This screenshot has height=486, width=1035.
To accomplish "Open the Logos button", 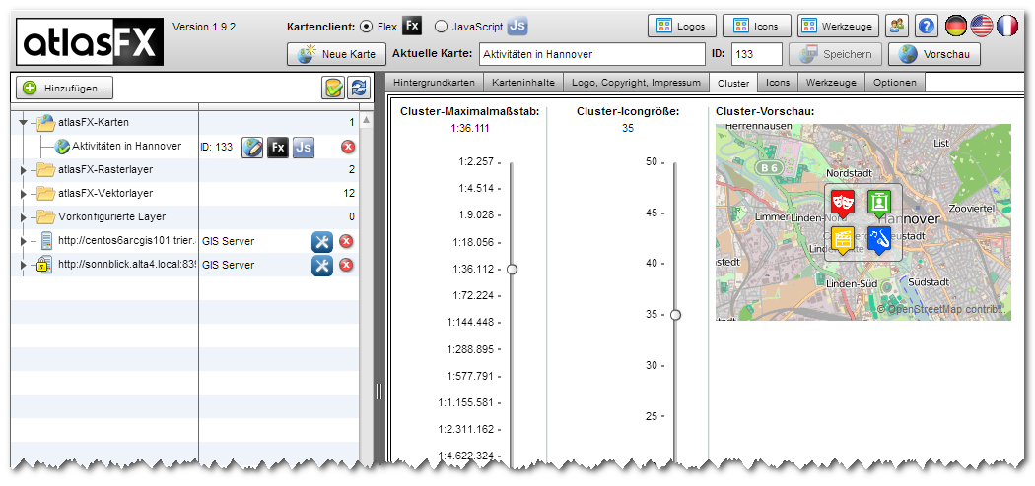I will pos(682,27).
